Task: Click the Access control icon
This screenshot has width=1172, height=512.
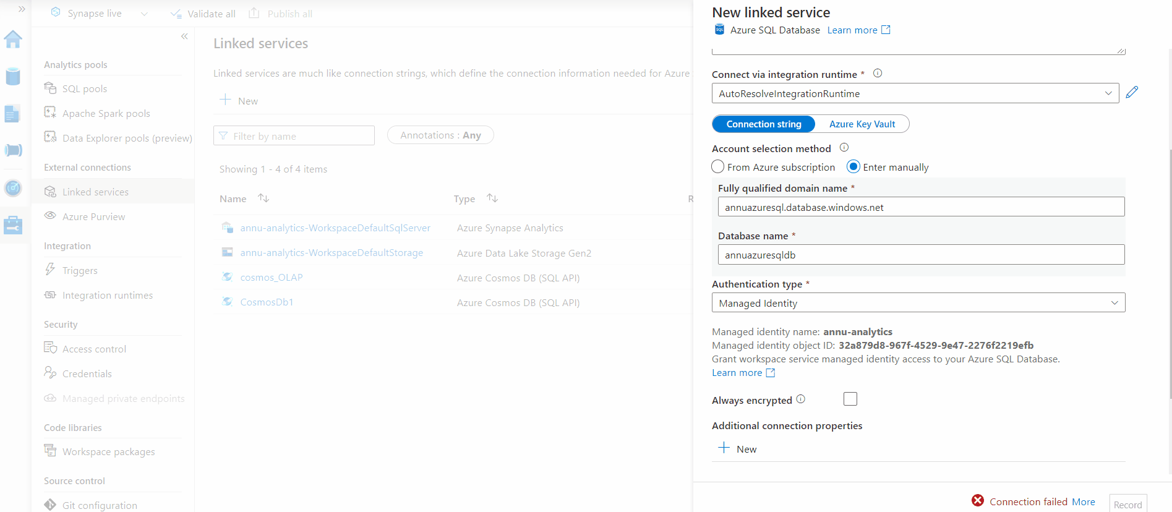Action: pos(50,348)
